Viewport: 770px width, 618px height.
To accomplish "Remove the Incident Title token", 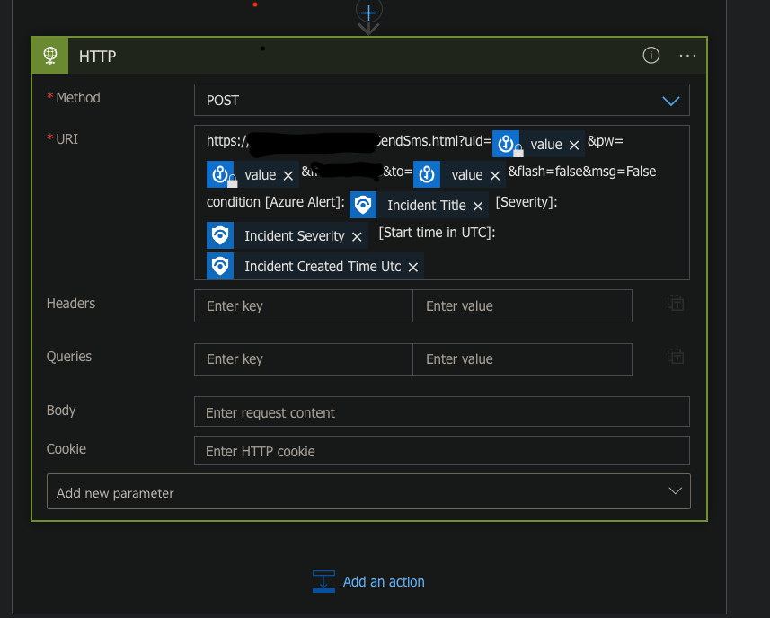I will [477, 205].
